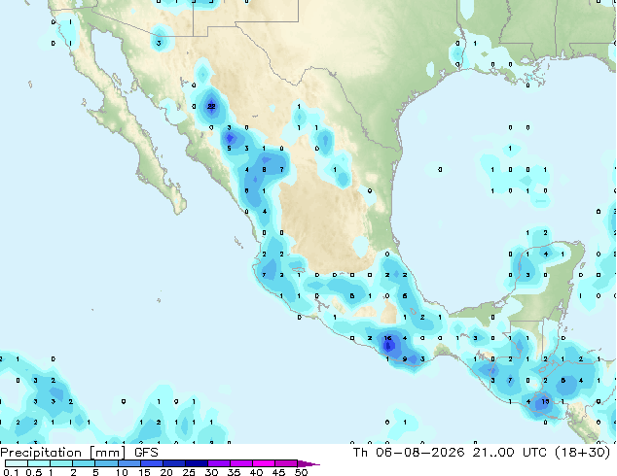Click the legend label "0.1"

tap(11, 472)
